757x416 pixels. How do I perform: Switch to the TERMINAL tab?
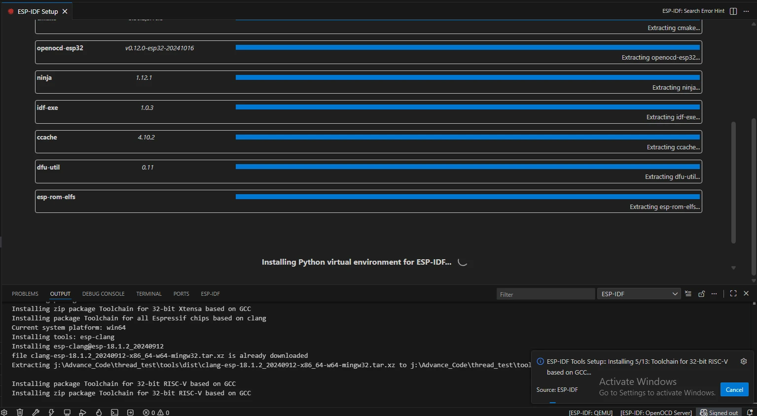[149, 294]
